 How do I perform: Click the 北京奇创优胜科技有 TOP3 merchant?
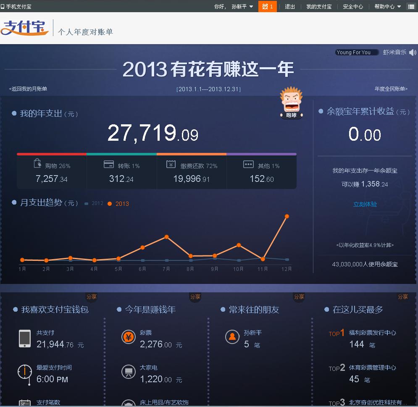[x=378, y=402]
